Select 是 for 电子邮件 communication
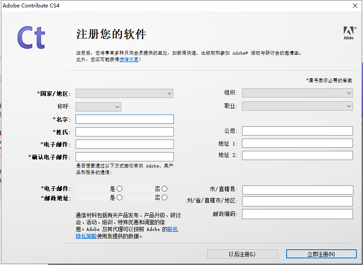 pos(119,189)
